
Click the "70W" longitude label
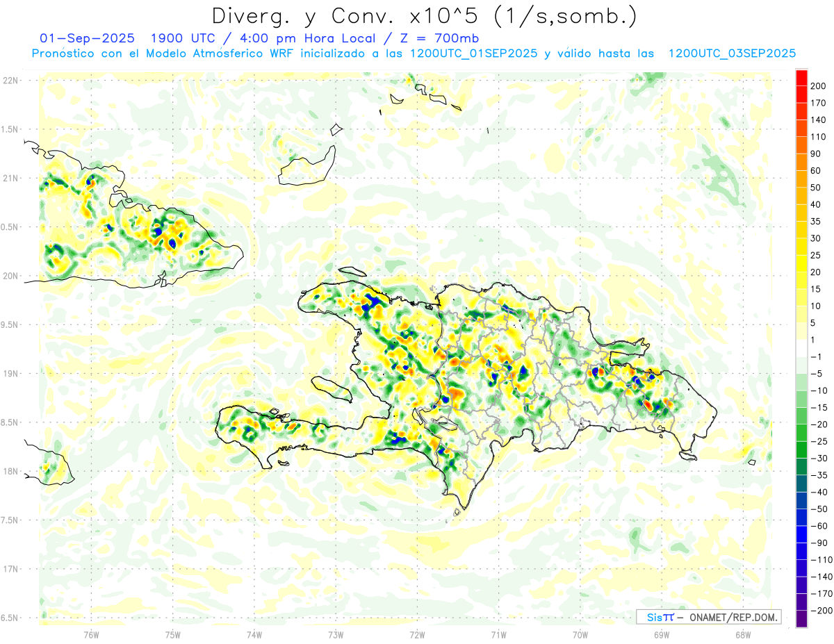tap(580, 635)
